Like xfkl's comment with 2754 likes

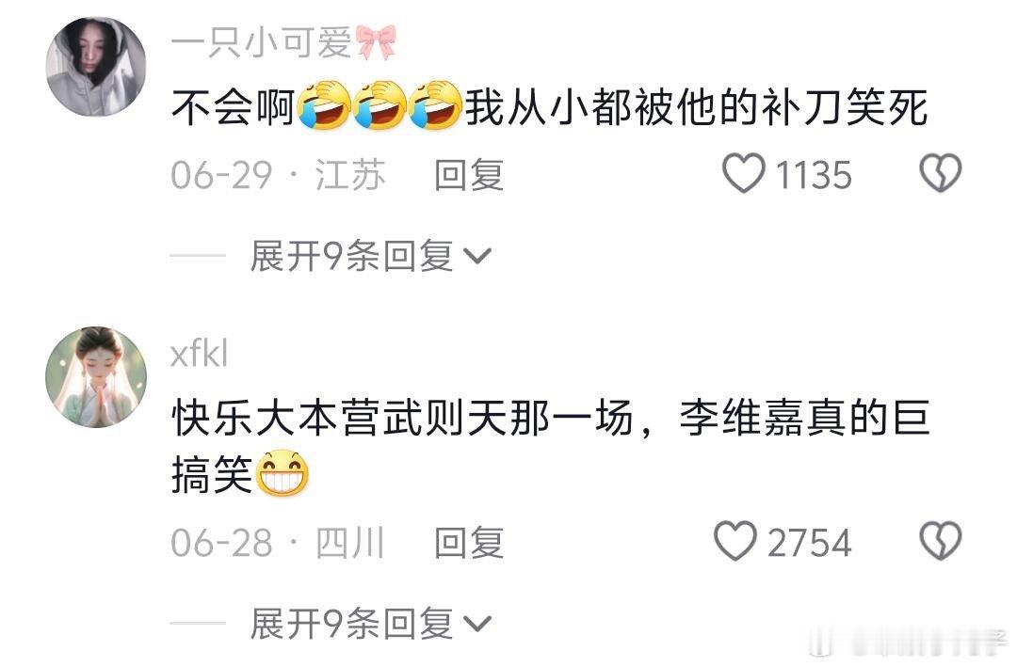click(x=734, y=541)
